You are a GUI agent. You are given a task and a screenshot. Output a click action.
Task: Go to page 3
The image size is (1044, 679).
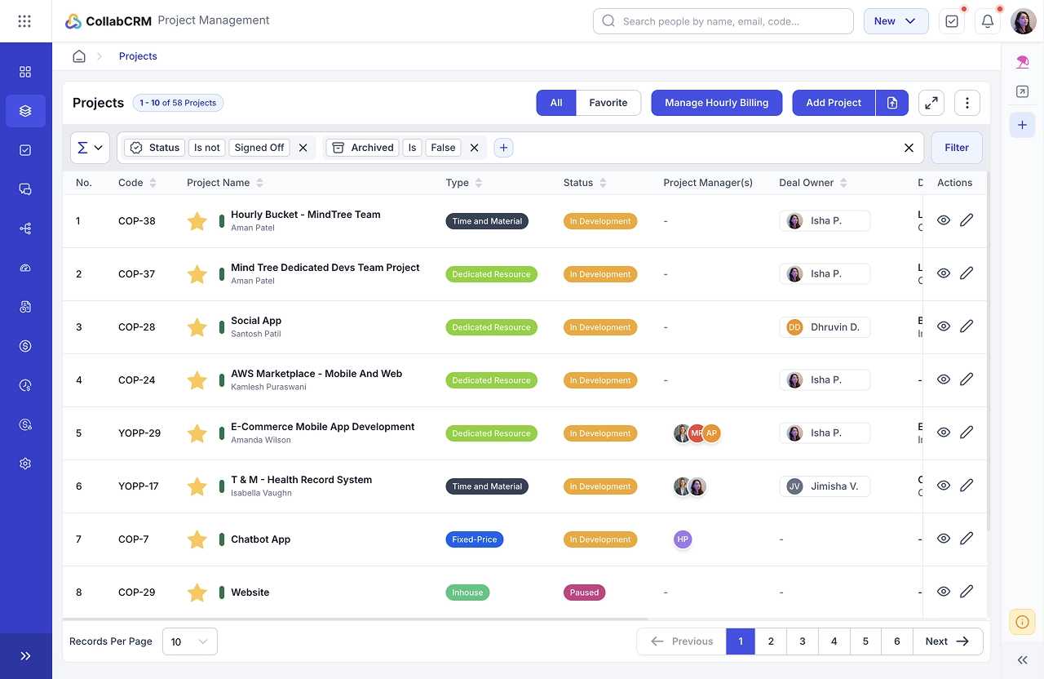(x=803, y=641)
